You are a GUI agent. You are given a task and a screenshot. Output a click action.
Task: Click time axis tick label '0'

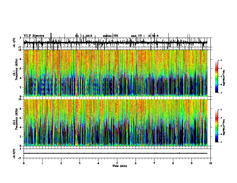pyautogui.click(x=24, y=163)
